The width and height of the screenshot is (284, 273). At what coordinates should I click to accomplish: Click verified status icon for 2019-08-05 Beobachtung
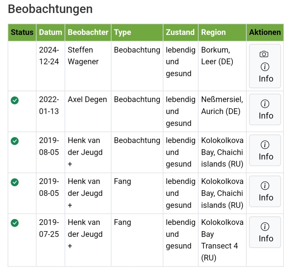coord(15,141)
